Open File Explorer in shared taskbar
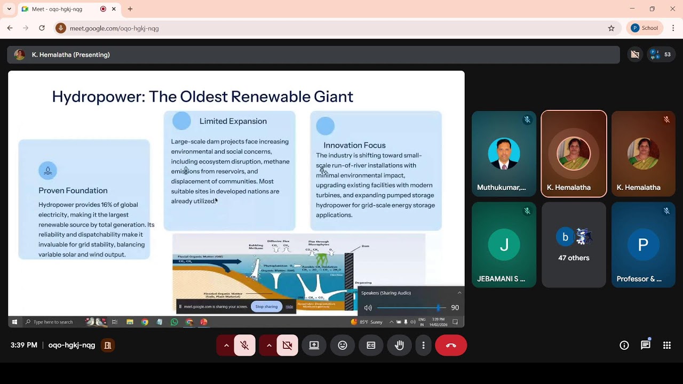 (130, 322)
